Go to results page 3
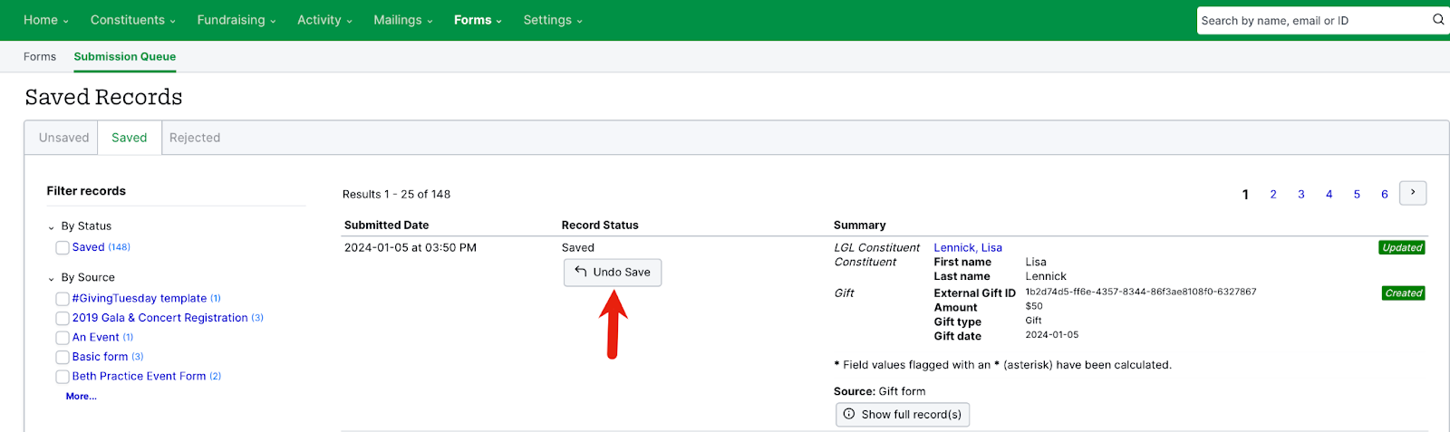 point(1301,195)
